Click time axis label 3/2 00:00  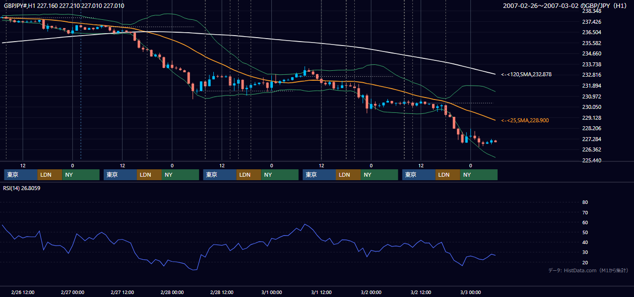click(371, 292)
